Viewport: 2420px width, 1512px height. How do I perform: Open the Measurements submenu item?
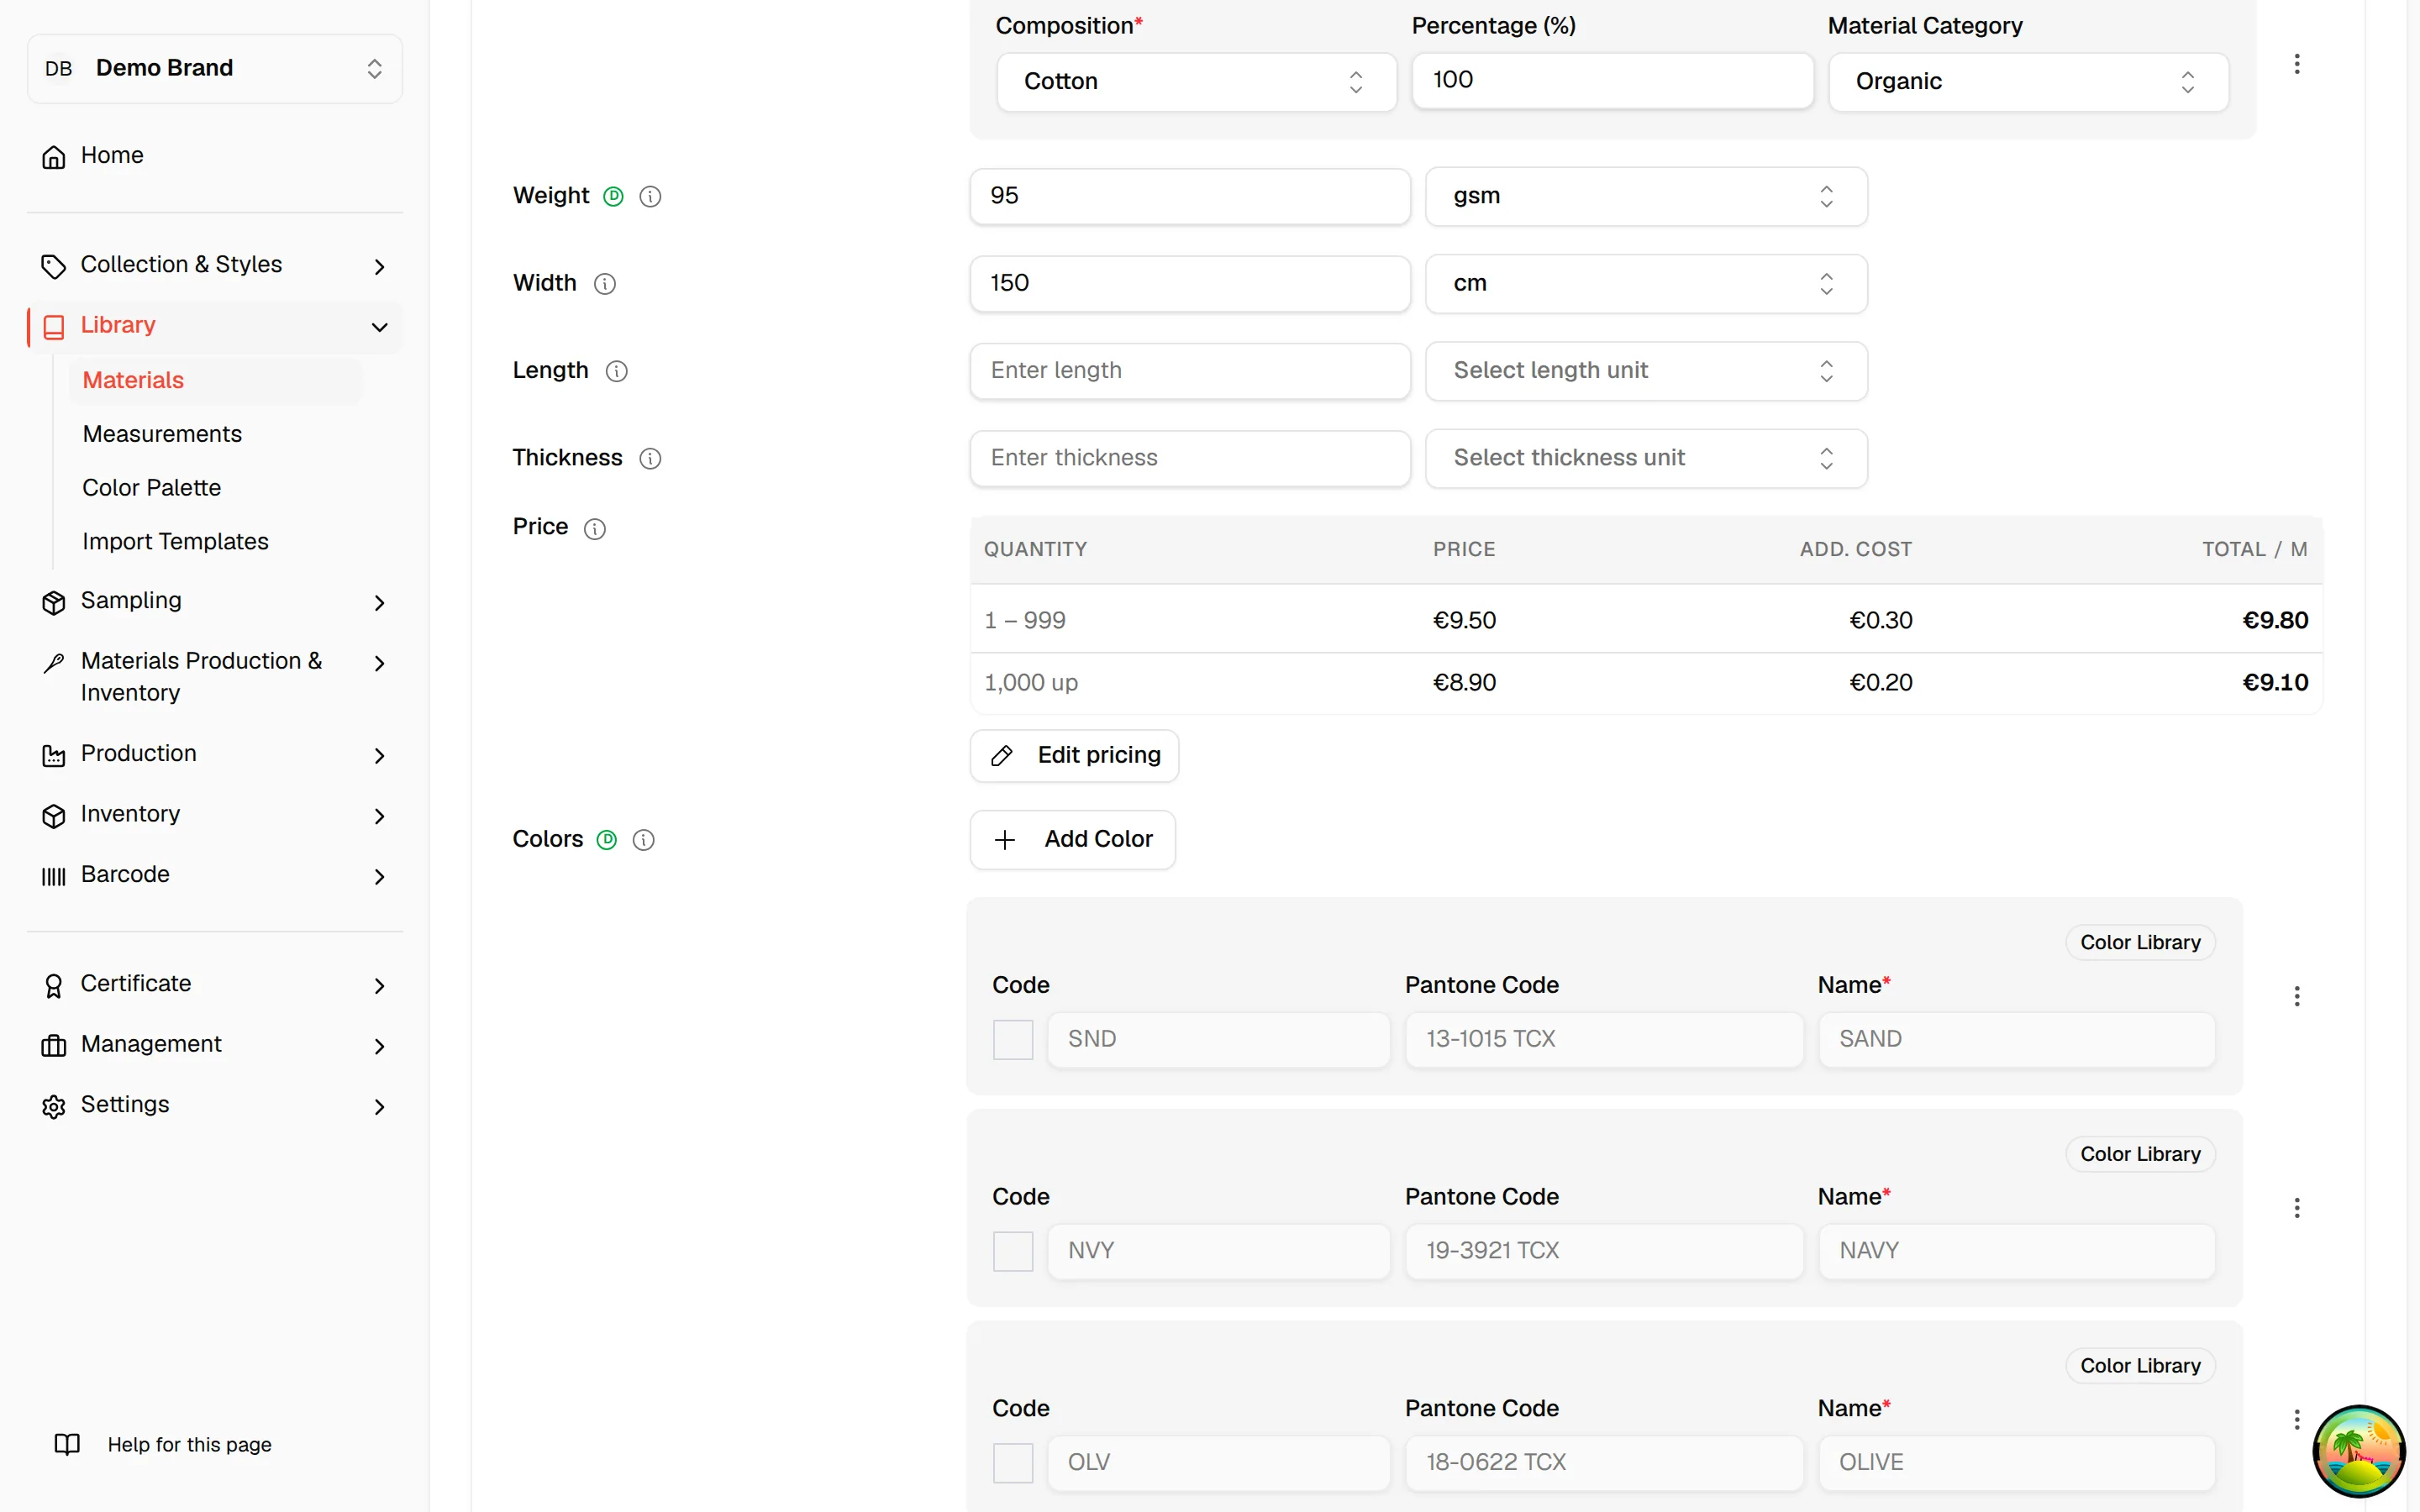tap(215, 435)
